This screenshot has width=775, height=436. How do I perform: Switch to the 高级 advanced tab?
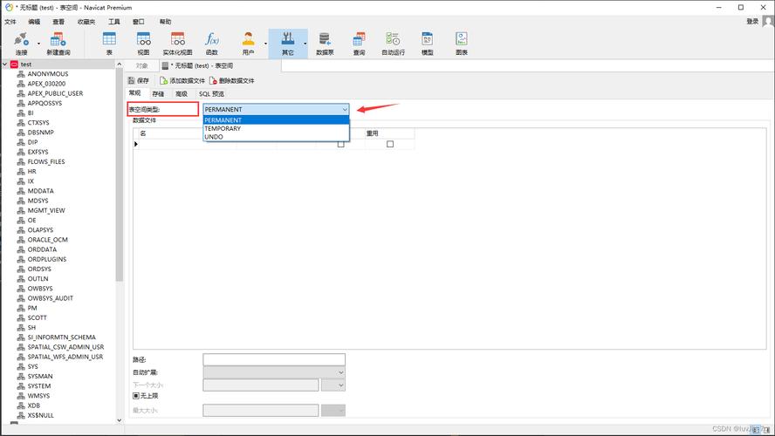click(x=182, y=94)
